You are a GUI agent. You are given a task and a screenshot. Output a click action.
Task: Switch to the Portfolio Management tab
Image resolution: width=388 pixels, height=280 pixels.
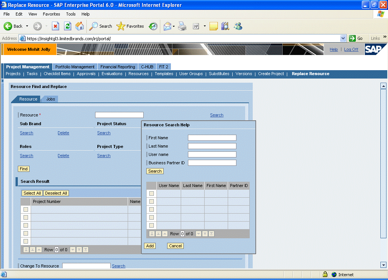[x=75, y=67]
